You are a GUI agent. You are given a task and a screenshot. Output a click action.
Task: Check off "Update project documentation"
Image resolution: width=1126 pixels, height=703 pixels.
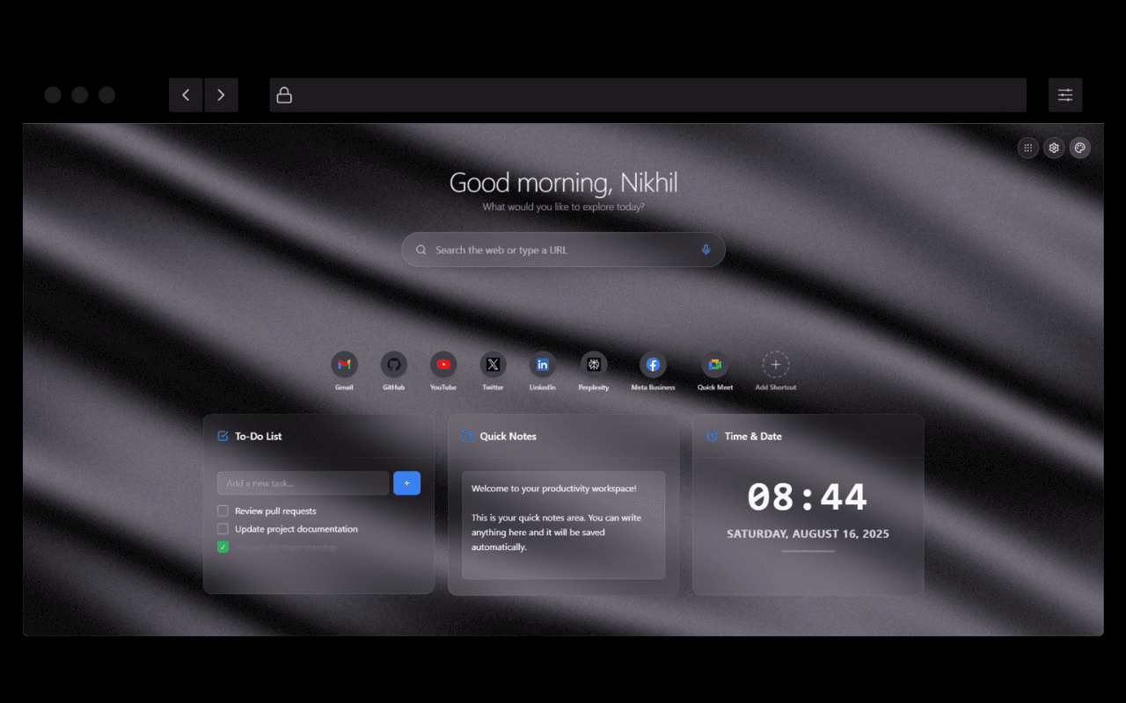223,529
